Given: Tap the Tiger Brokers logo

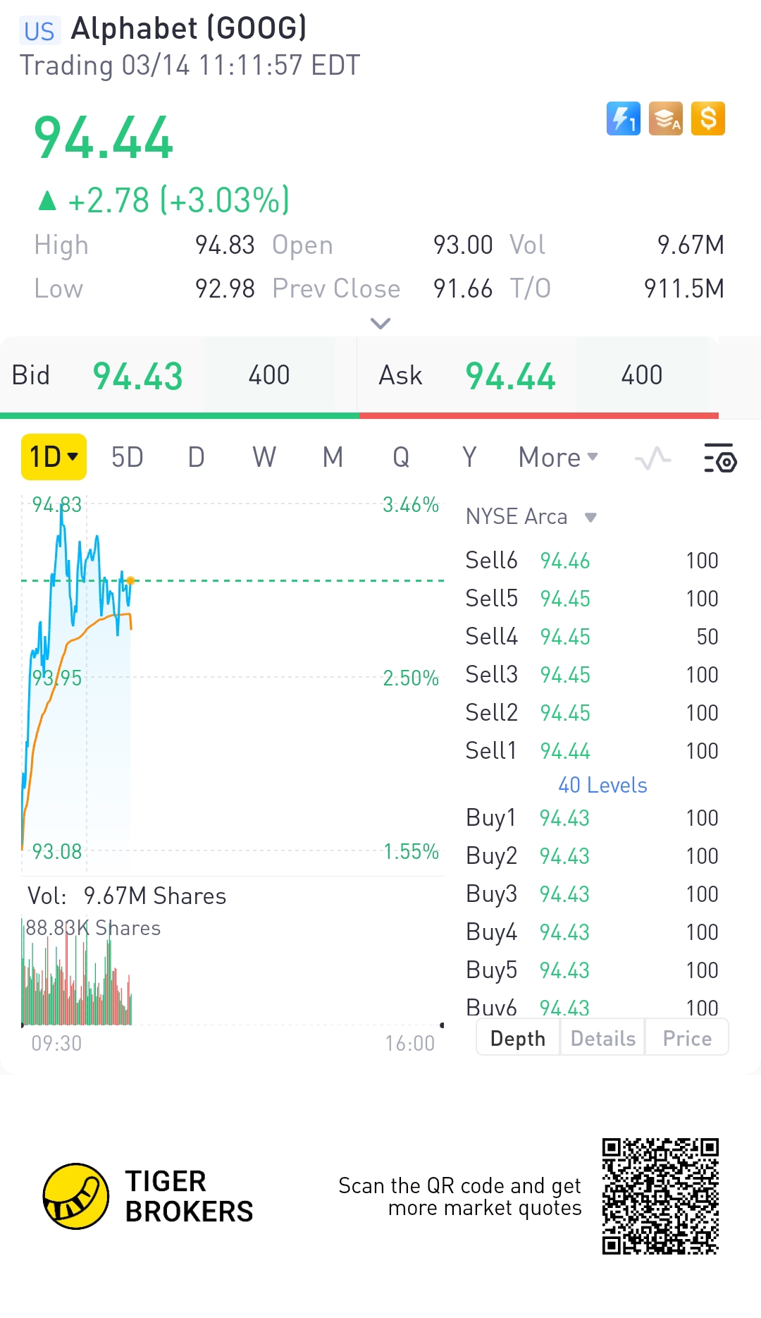Looking at the screenshot, I should tap(76, 1196).
